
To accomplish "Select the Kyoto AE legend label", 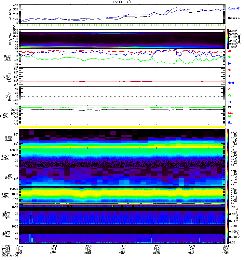I will click(234, 8).
